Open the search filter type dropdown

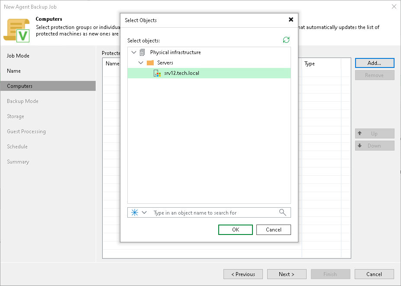coord(145,212)
